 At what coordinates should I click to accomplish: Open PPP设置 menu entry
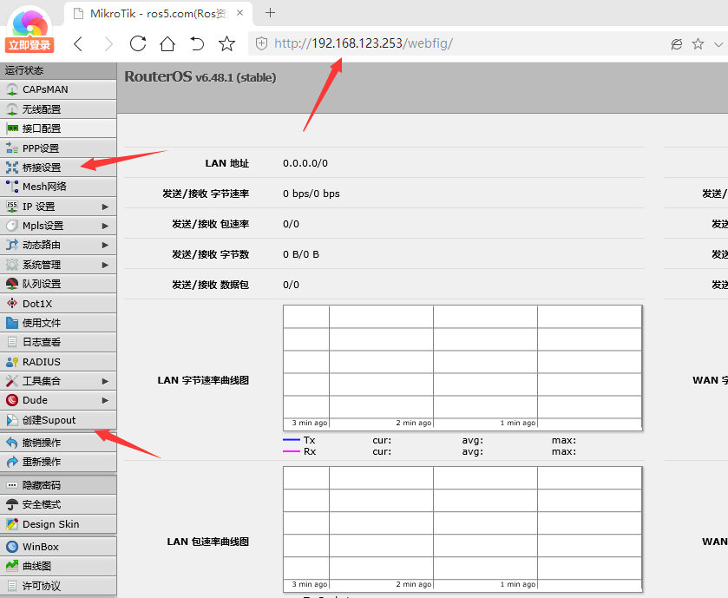coord(58,148)
